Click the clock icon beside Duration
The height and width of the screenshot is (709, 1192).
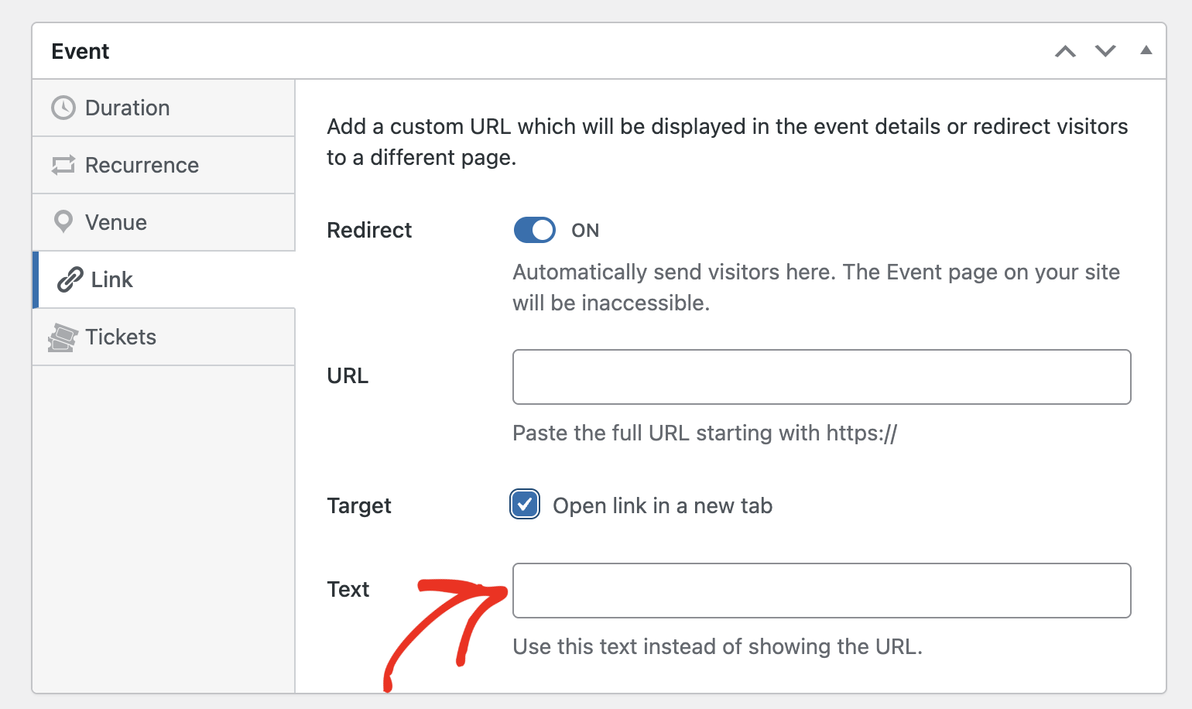click(63, 108)
